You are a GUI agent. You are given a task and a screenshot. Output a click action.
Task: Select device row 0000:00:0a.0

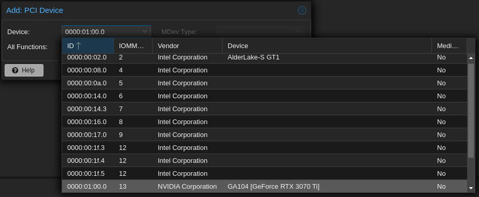264,83
